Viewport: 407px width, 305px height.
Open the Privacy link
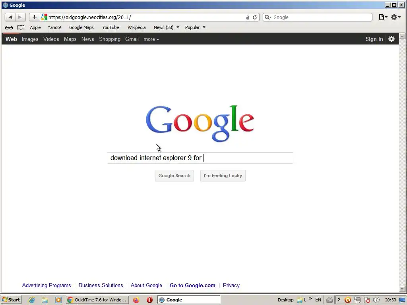[x=231, y=285]
